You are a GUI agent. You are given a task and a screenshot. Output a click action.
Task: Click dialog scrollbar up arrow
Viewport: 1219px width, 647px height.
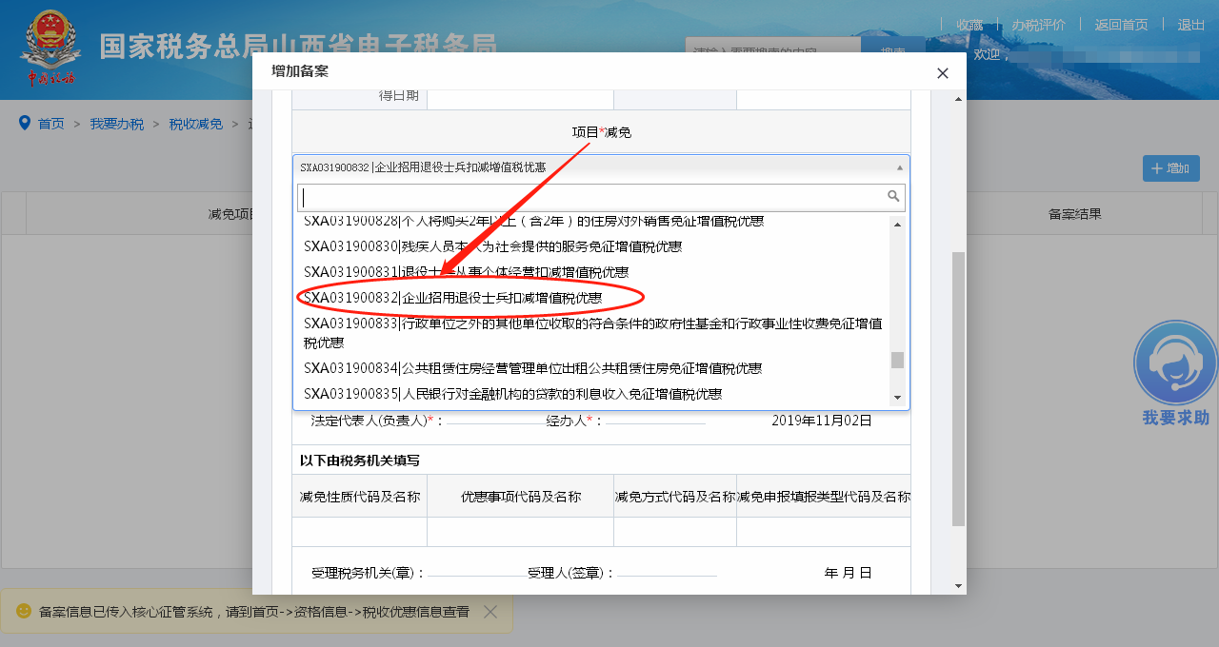[958, 98]
